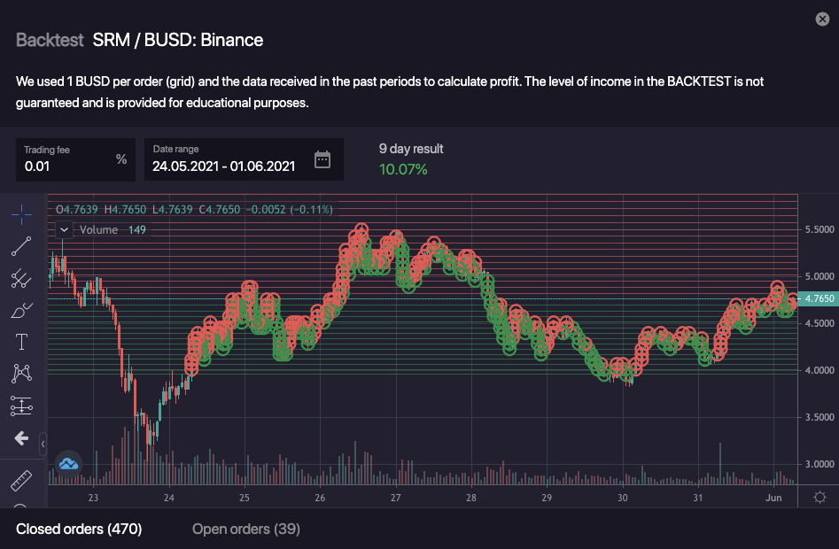Select the crosshair cursor tool
The image size is (839, 549).
point(22,214)
